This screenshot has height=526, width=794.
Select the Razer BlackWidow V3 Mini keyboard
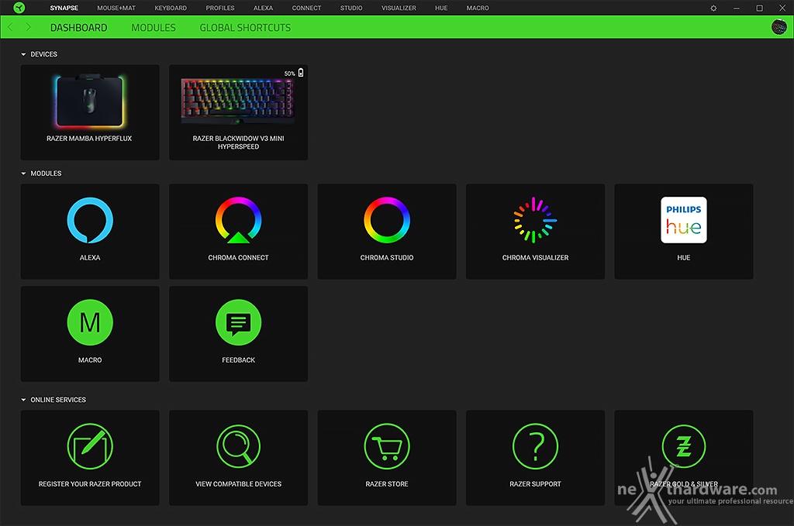pyautogui.click(x=239, y=112)
